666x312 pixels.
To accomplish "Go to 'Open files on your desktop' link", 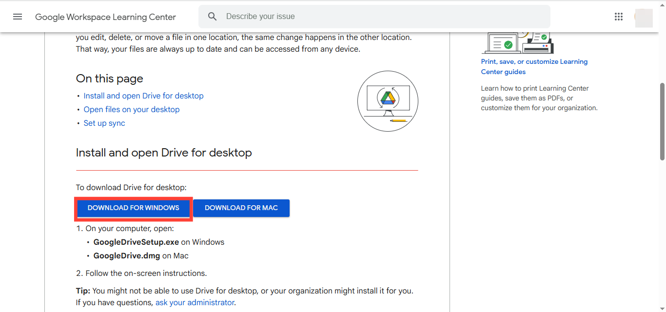I will [x=131, y=110].
